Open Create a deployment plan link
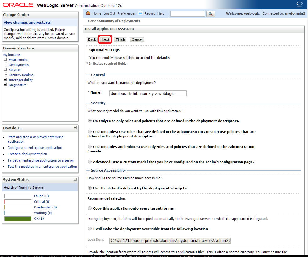 27,154
